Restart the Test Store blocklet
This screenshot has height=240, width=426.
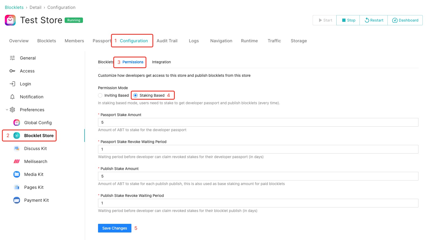[373, 20]
